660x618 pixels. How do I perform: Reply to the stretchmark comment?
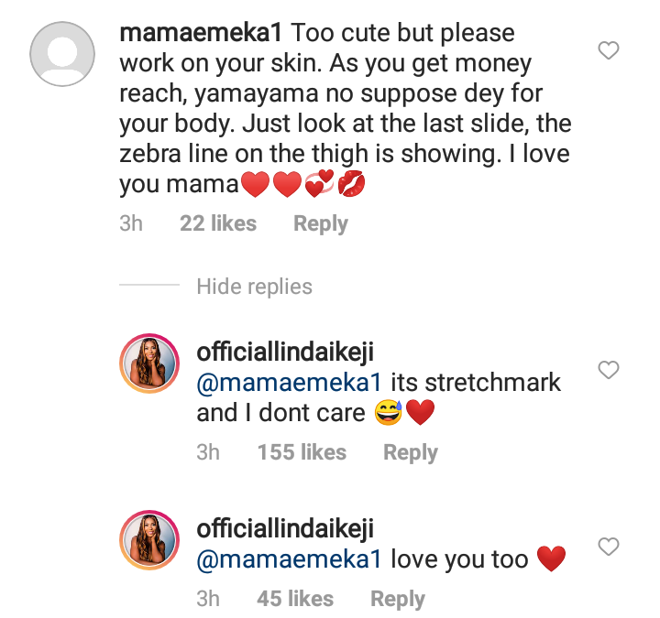point(410,452)
